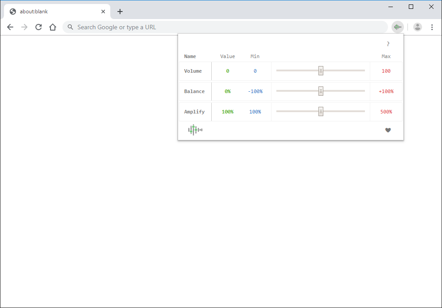Click the heart icon in the popup footer
Screen dimensions: 442x308
coord(388,130)
